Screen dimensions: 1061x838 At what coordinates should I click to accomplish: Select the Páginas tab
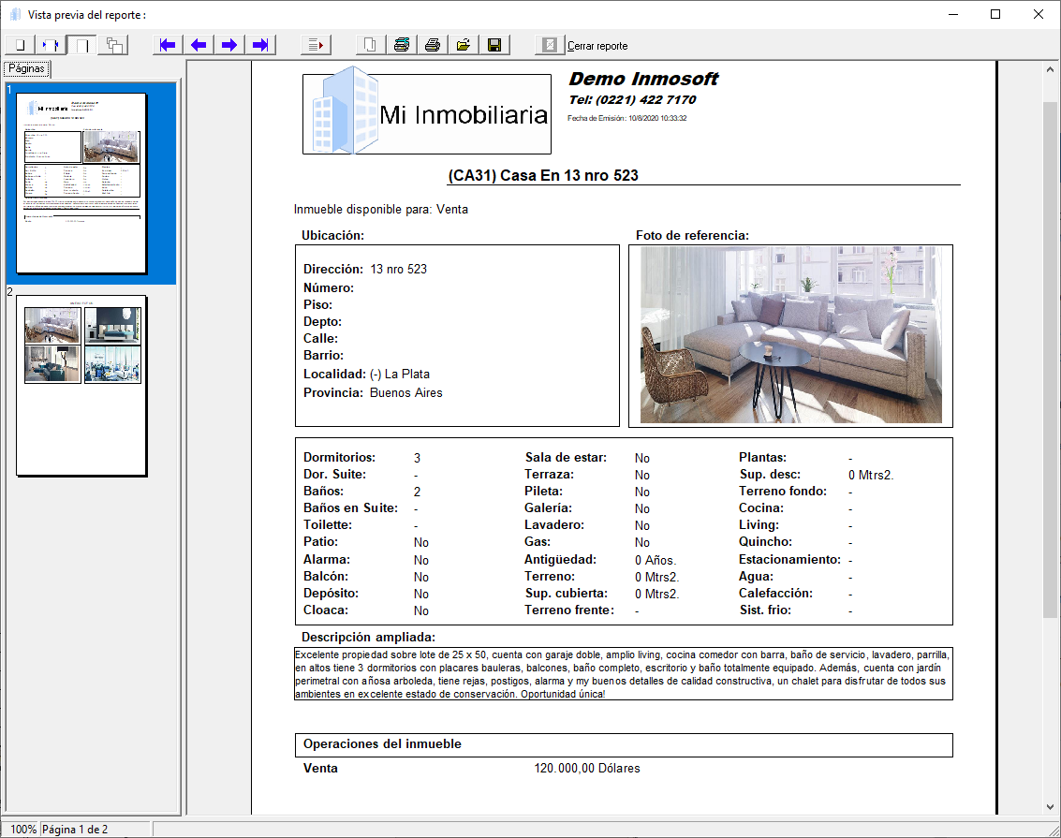(25, 67)
